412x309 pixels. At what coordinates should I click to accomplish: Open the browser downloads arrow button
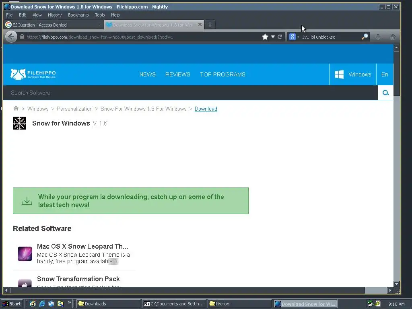[x=378, y=37]
